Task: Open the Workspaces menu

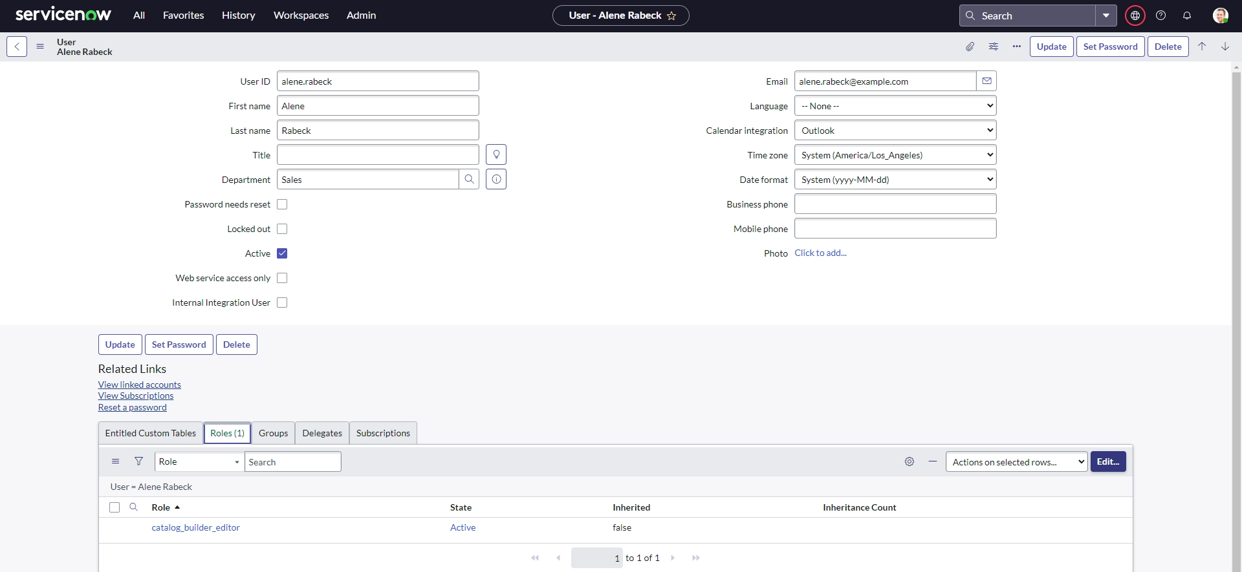Action: tap(301, 16)
